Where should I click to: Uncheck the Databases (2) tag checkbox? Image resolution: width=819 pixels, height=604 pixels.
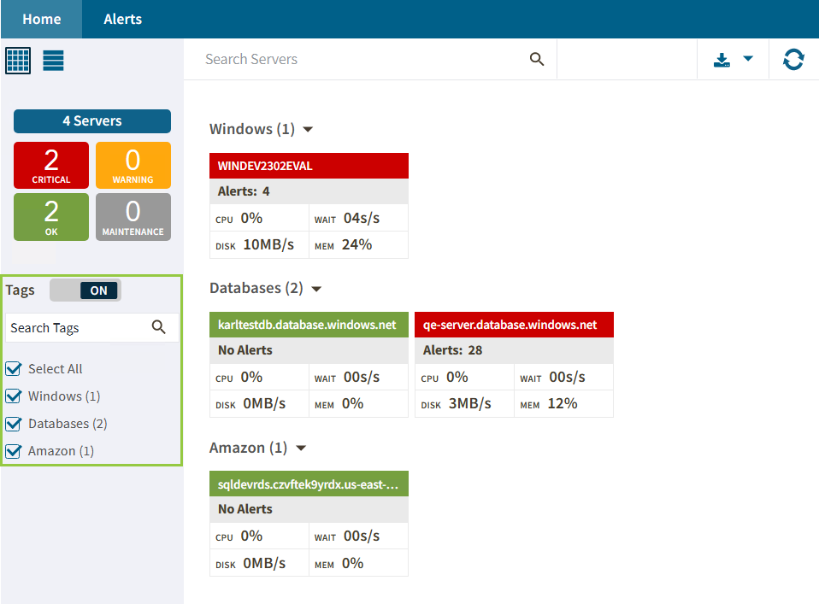[x=14, y=424]
